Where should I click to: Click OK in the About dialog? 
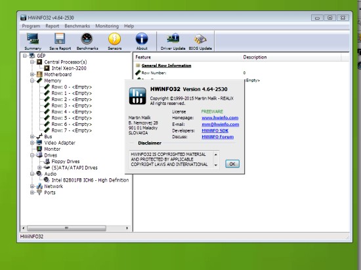point(232,164)
